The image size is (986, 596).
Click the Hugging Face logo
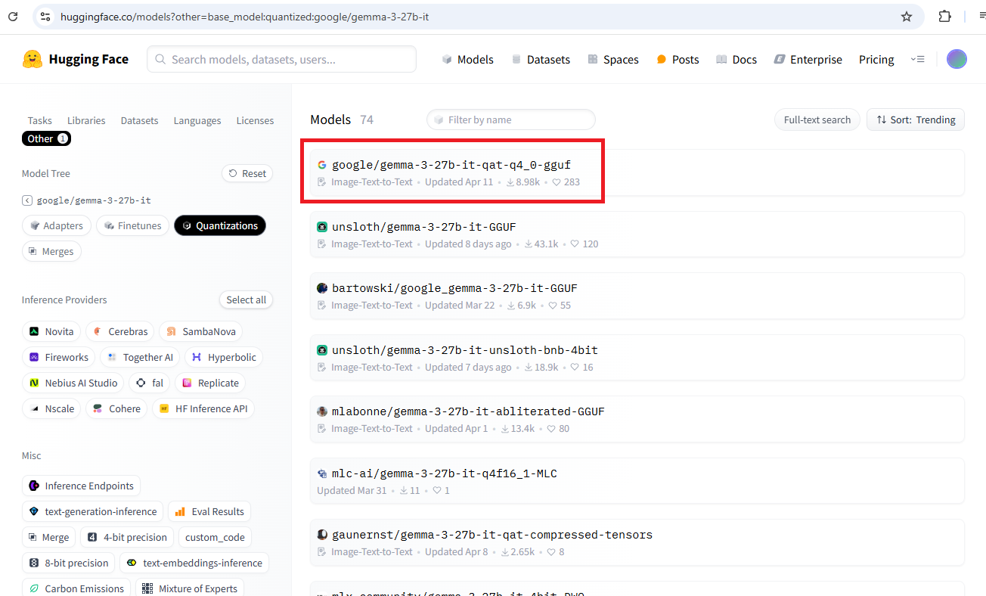pyautogui.click(x=75, y=59)
